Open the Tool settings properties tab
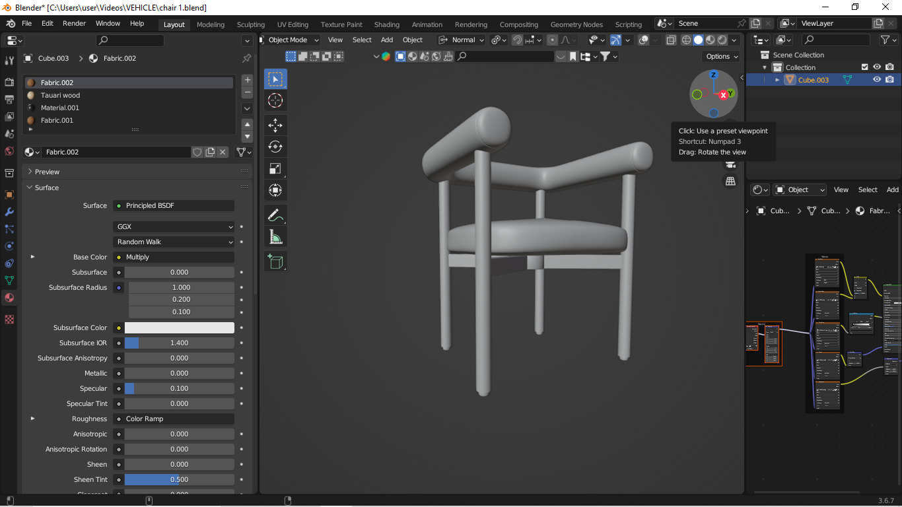The width and height of the screenshot is (902, 507). click(x=9, y=61)
